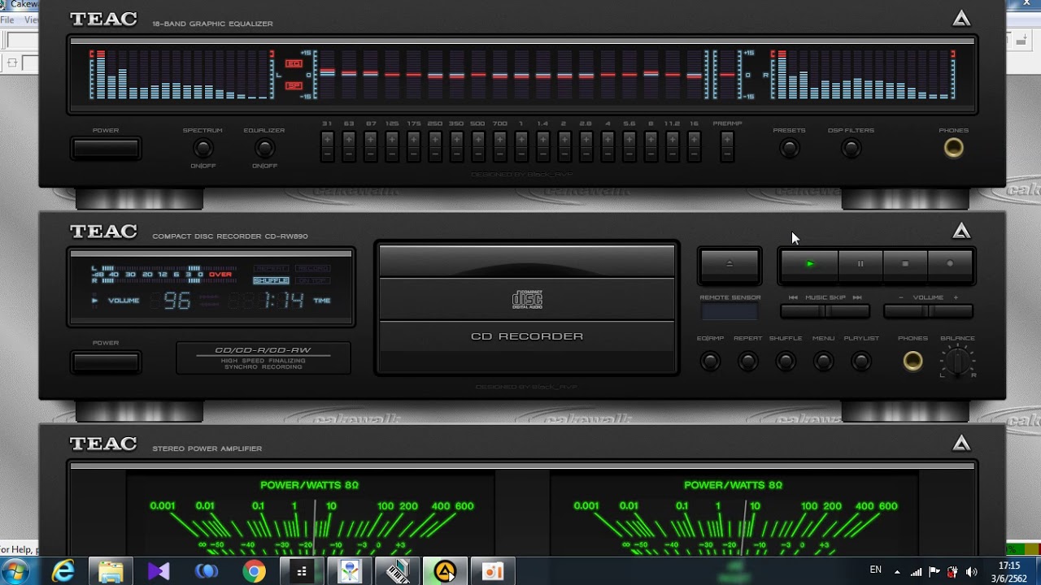Raise the 31 Hz band with plus
This screenshot has height=585, width=1041.
[x=327, y=140]
